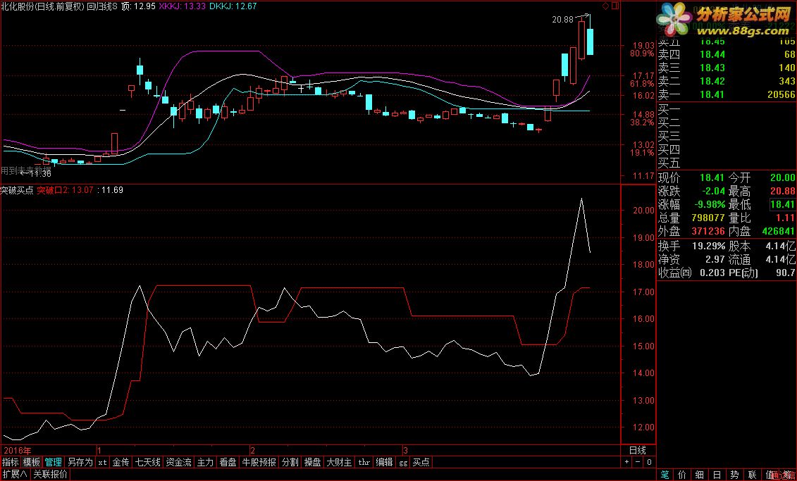Switch to the 操盘 indicator tab

pyautogui.click(x=313, y=462)
